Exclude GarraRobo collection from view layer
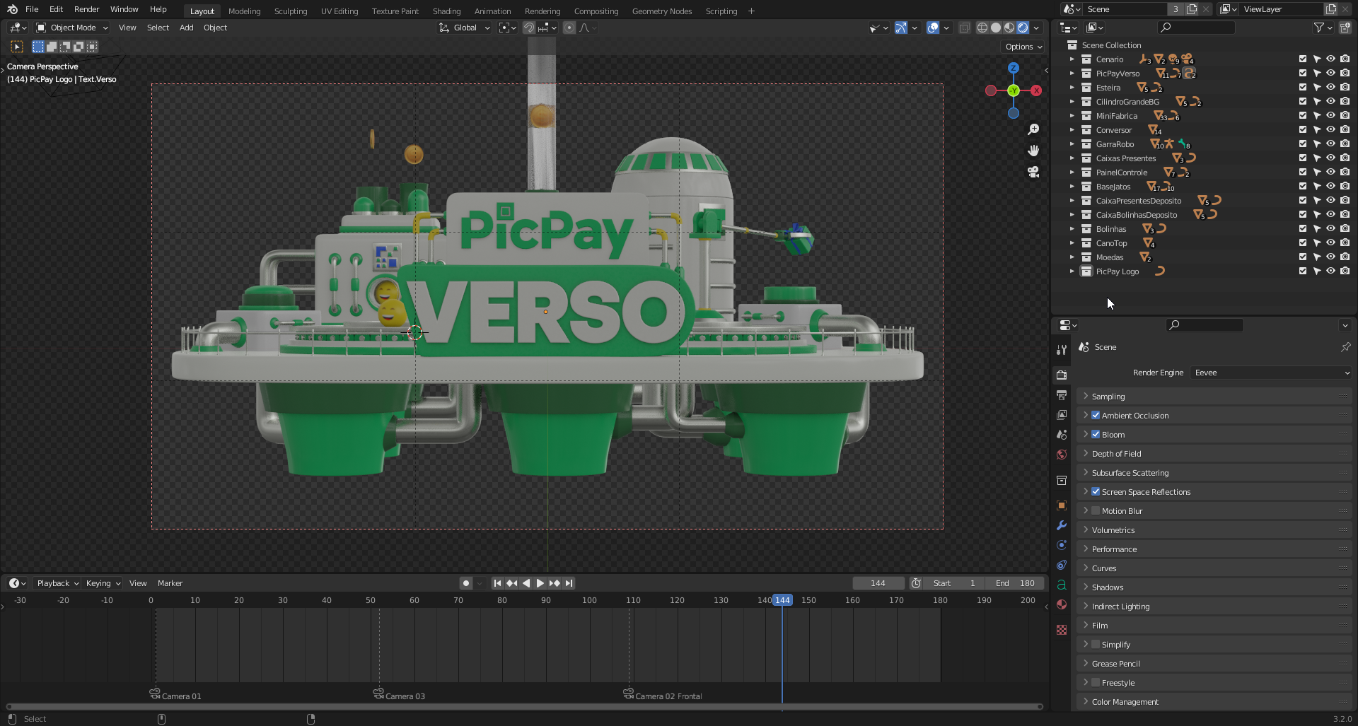The image size is (1358, 726). click(1303, 144)
